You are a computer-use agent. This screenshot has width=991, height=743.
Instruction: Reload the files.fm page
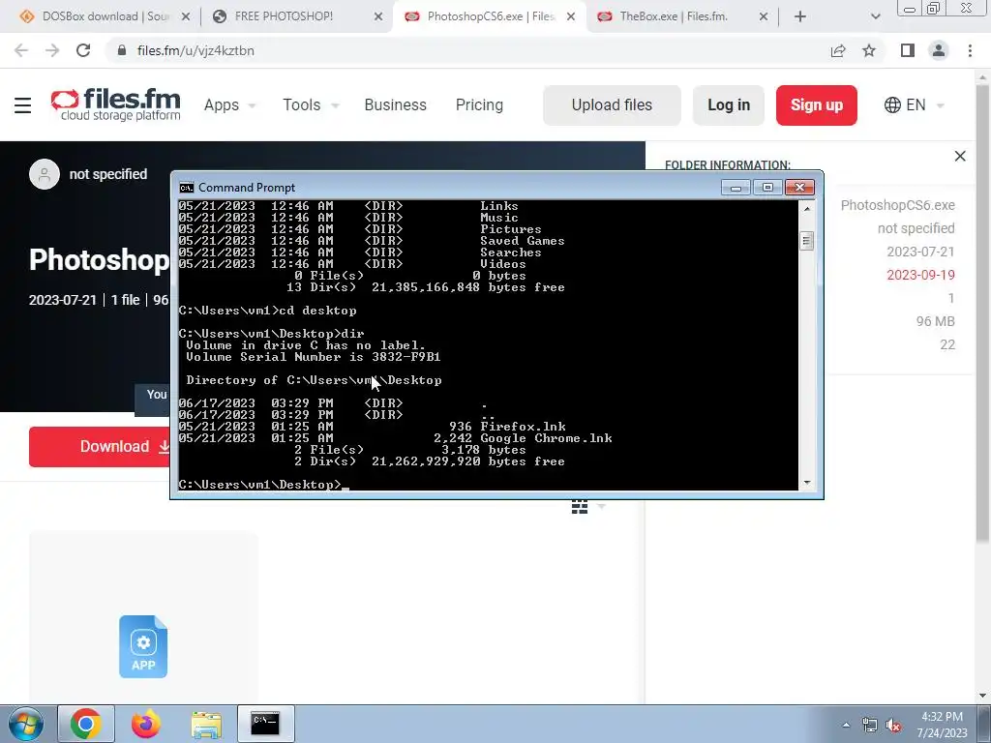[83, 50]
